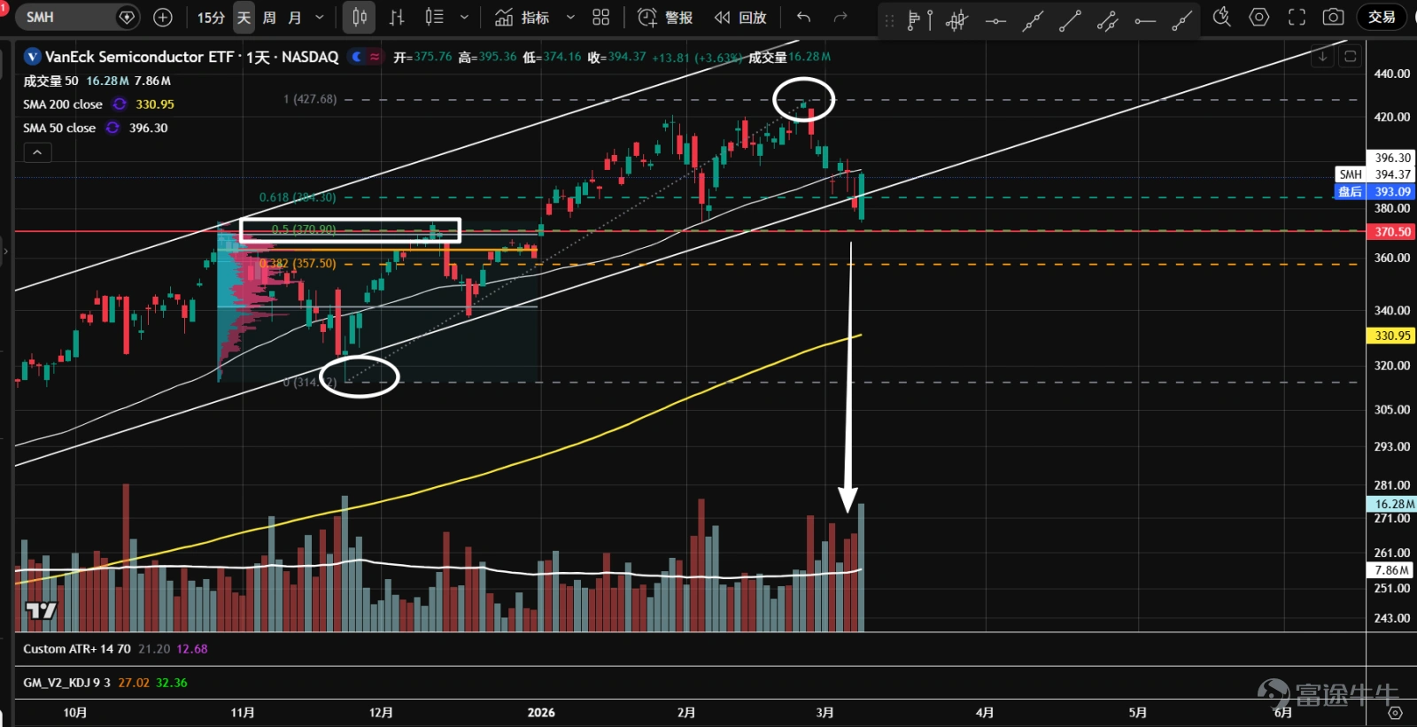Click the red 370.50 price label

pyautogui.click(x=1392, y=232)
